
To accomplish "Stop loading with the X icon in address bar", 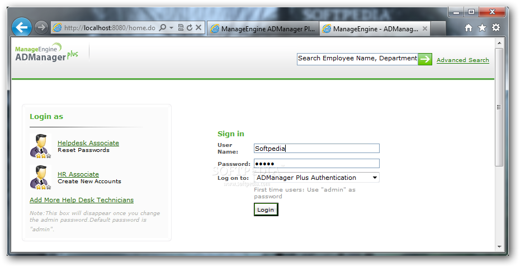I will click(198, 27).
